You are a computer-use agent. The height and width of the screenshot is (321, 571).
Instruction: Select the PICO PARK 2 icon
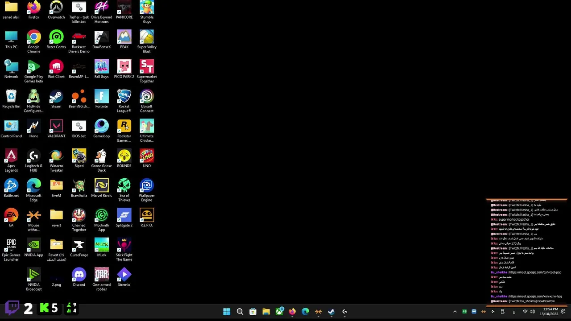124,70
